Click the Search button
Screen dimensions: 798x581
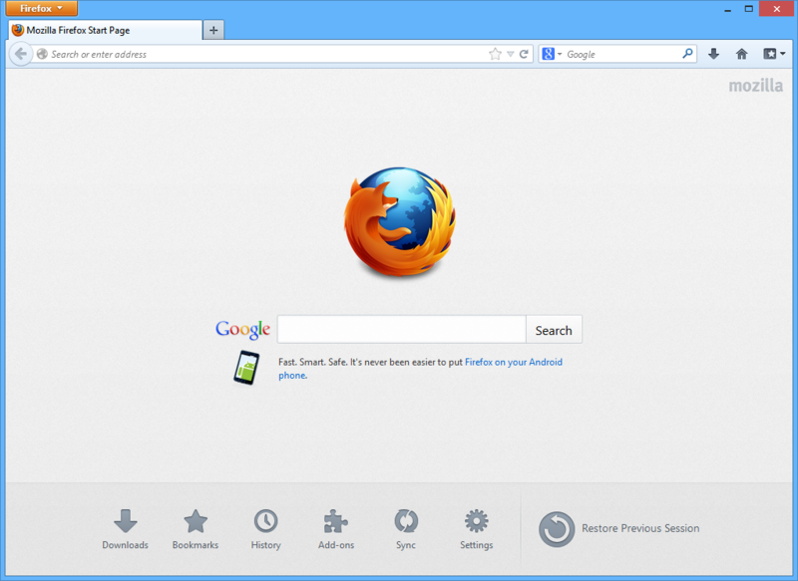554,329
